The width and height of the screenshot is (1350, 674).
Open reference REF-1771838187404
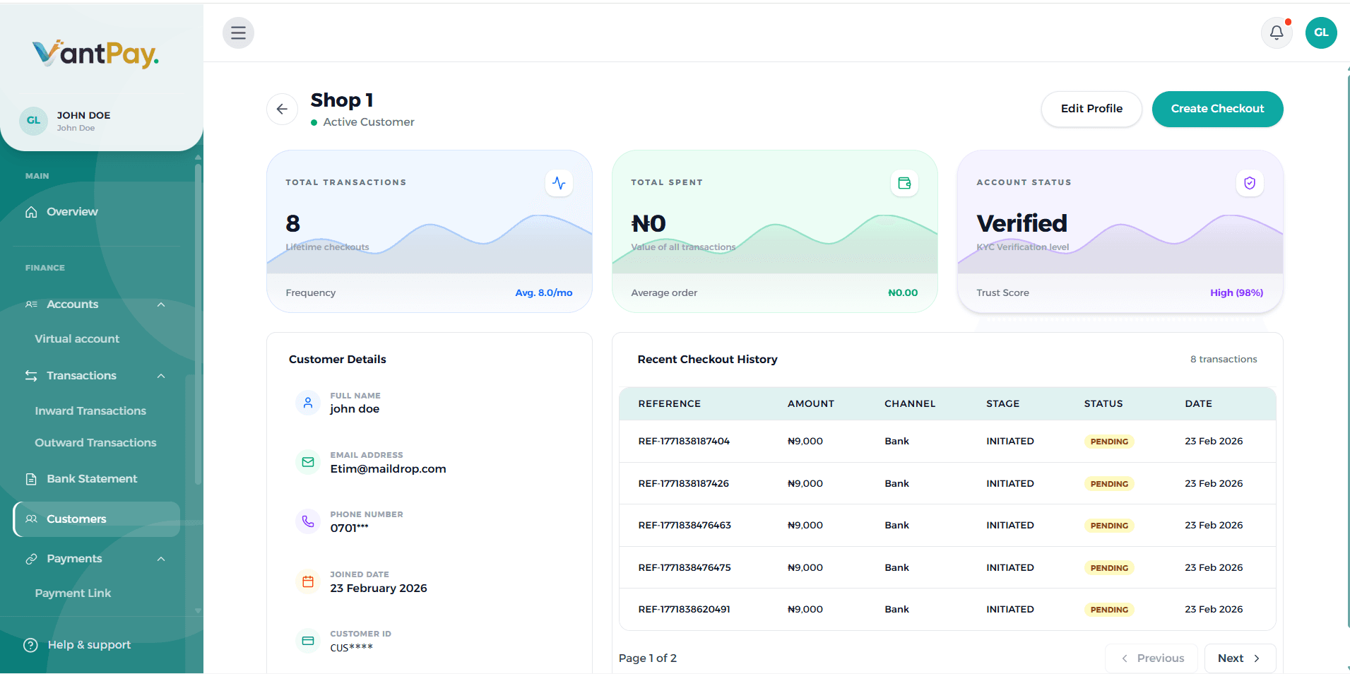[x=684, y=440]
